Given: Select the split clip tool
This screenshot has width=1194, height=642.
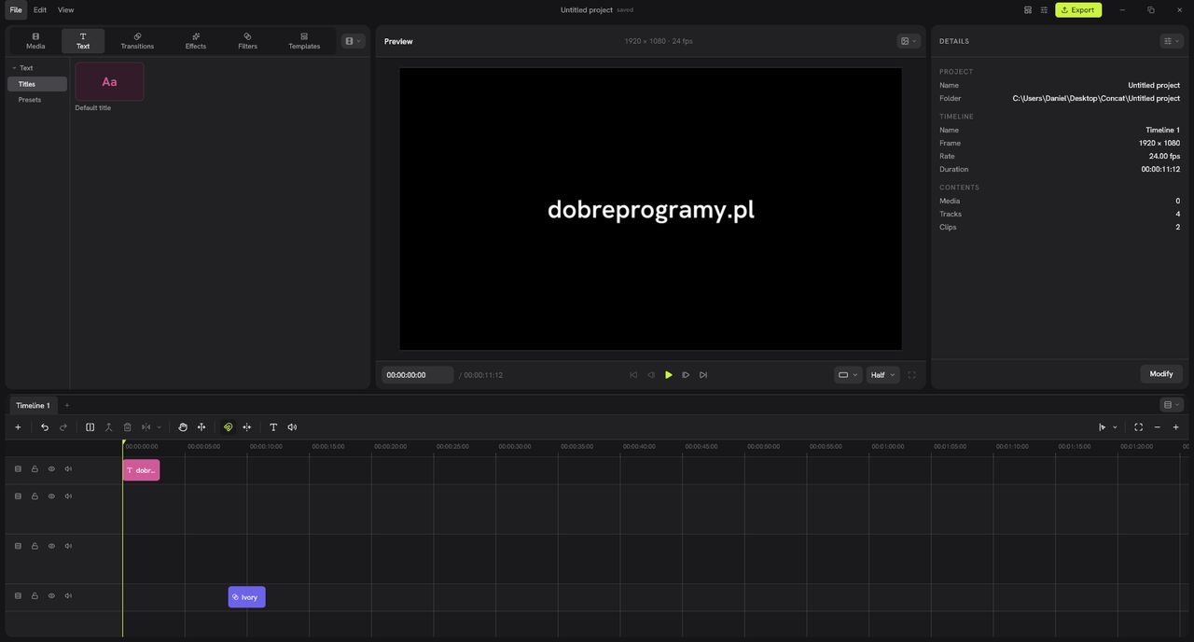Looking at the screenshot, I should point(90,427).
